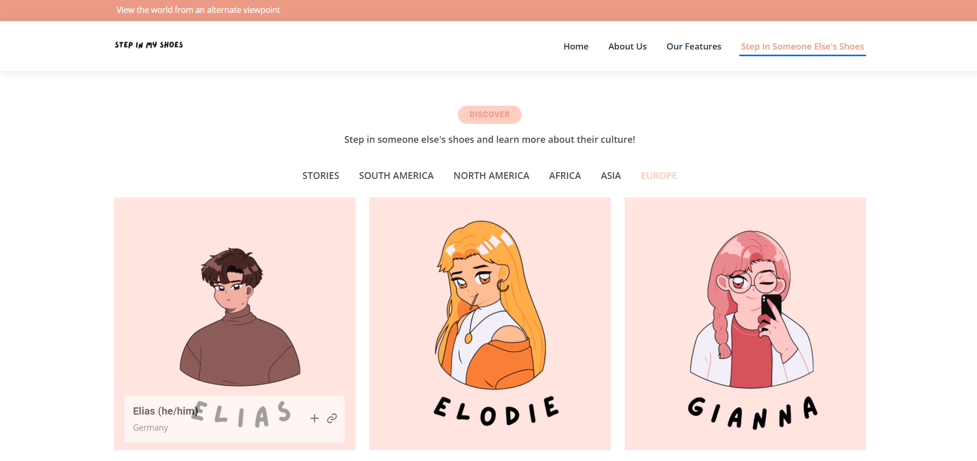Image resolution: width=977 pixels, height=461 pixels.
Task: Navigate to Our Features
Action: pyautogui.click(x=694, y=46)
